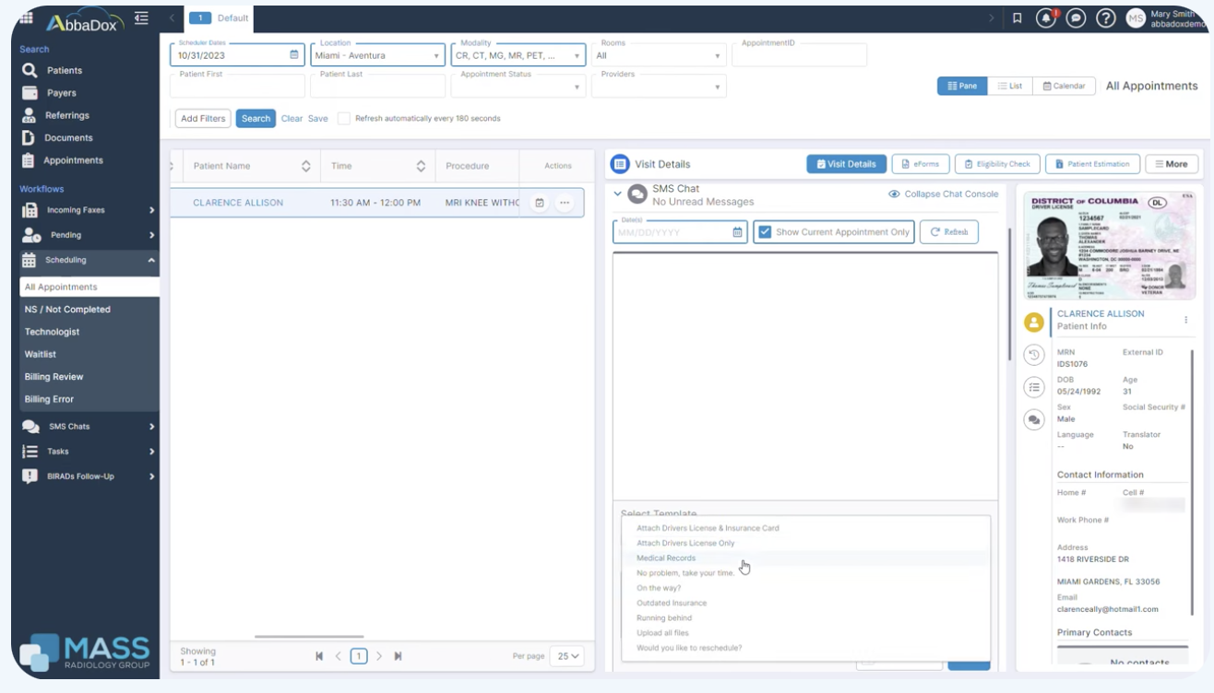
Task: Uncheck Show Current Appointment Only
Action: point(765,232)
